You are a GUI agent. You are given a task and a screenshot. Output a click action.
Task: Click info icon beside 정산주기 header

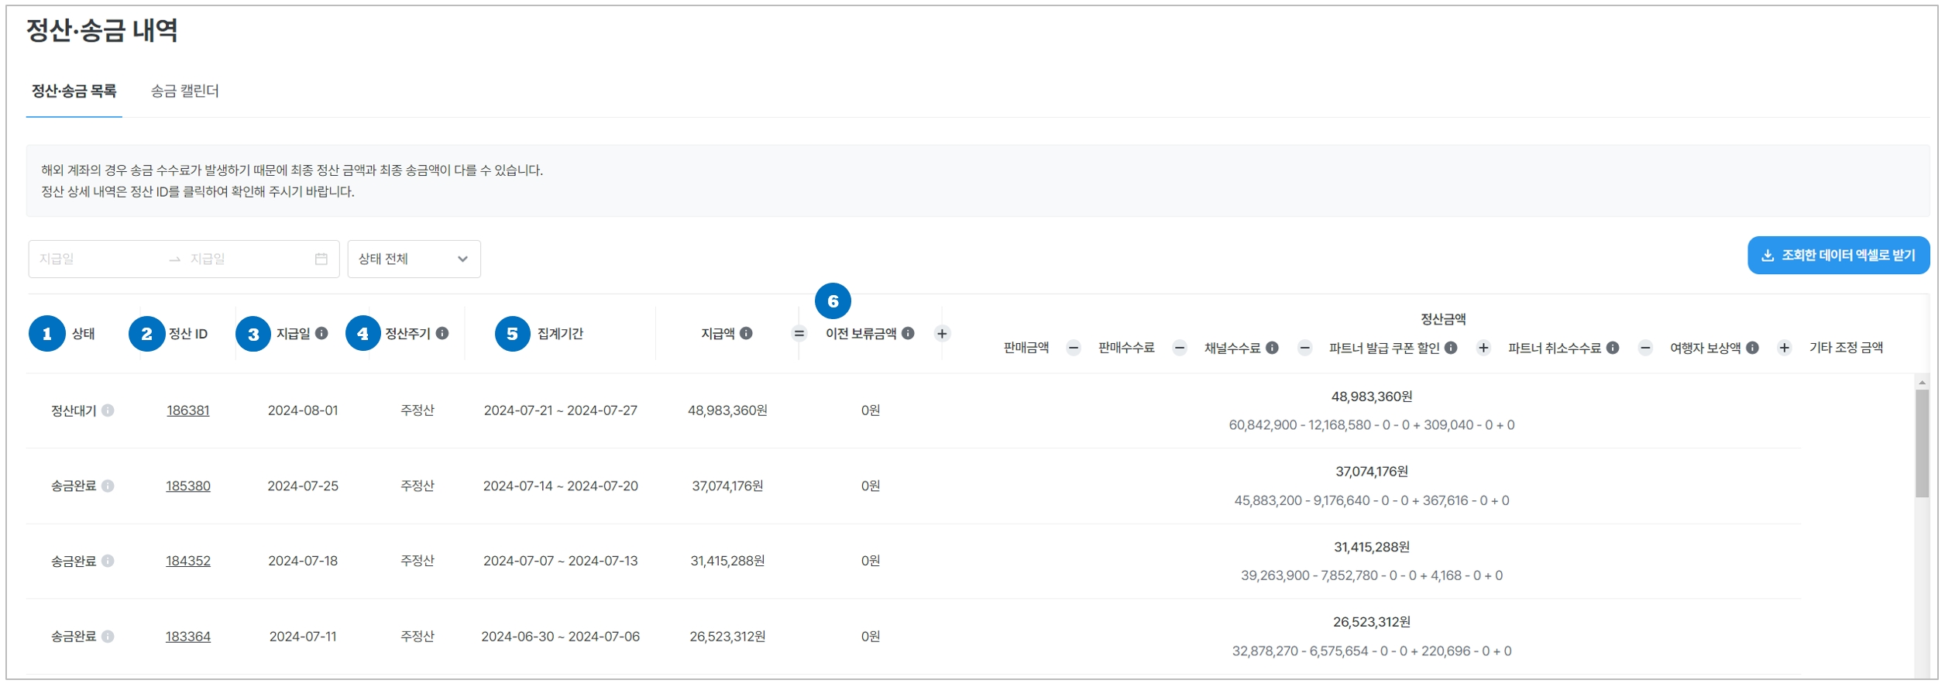tap(442, 333)
